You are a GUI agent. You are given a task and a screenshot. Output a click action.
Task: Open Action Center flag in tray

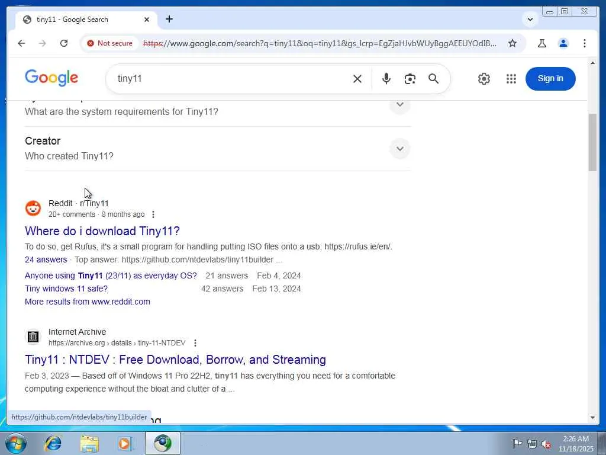click(517, 443)
